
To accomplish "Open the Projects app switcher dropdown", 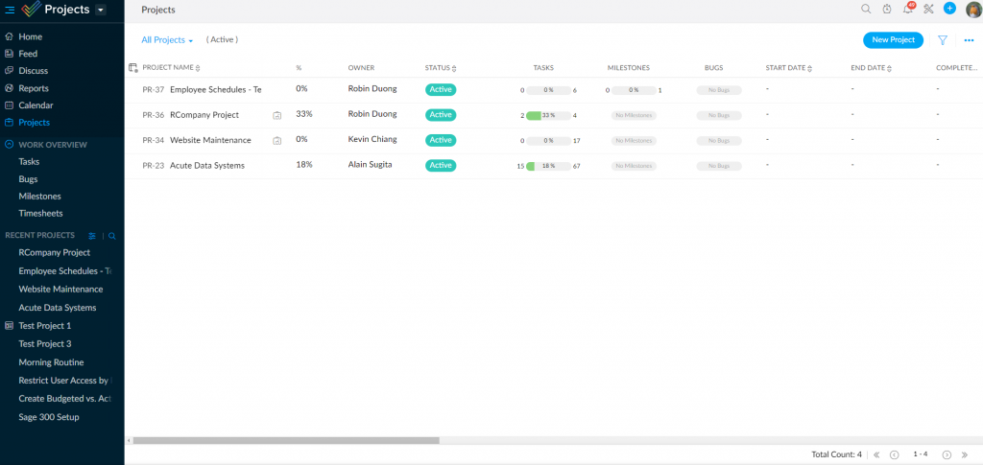I will (x=100, y=10).
